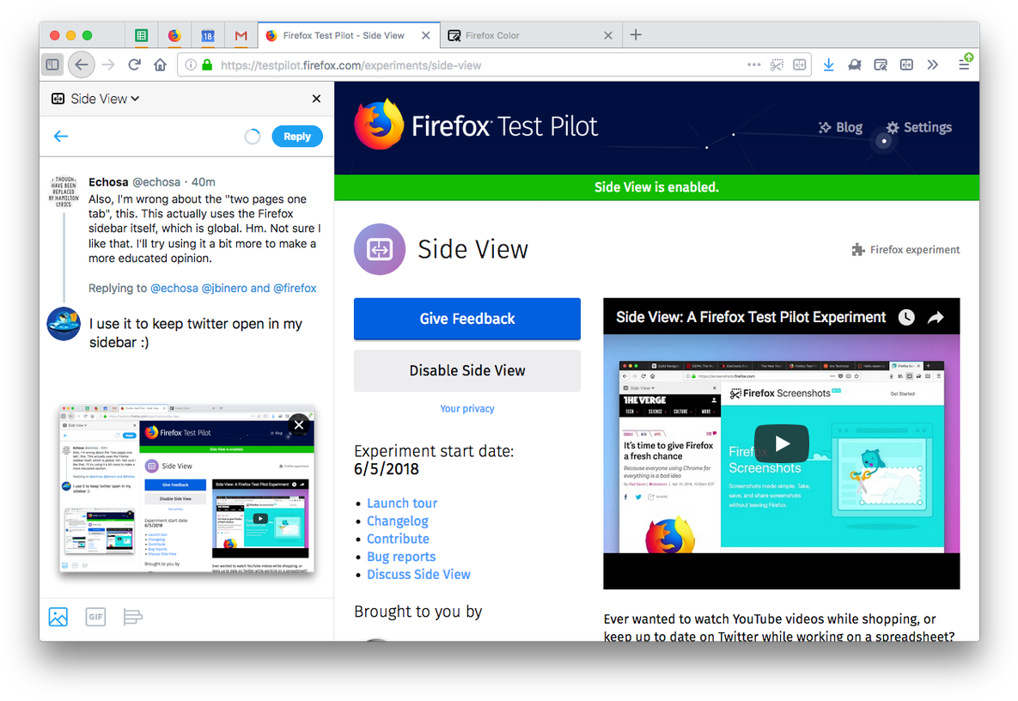1018x701 pixels.
Task: Click the blue Reply button
Action: [296, 137]
